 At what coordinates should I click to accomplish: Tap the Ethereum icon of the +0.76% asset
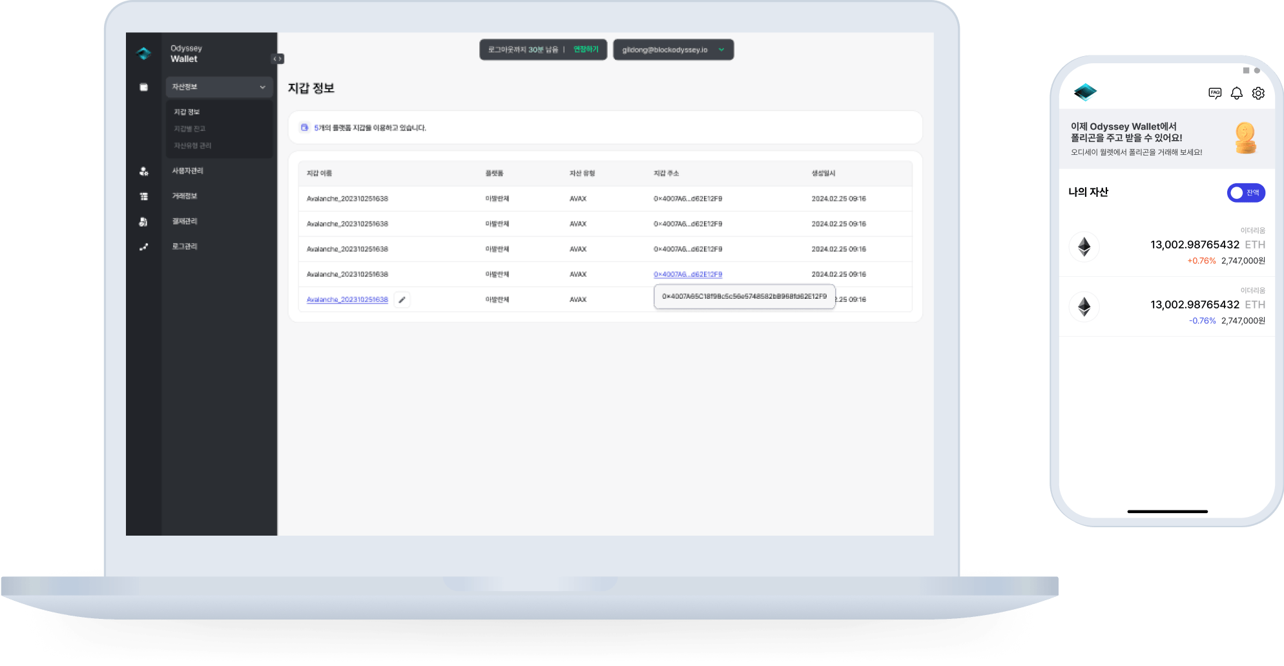click(1084, 247)
